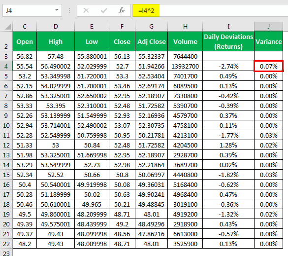
Task: Select cell with value 48.009998
Action: tap(92, 244)
